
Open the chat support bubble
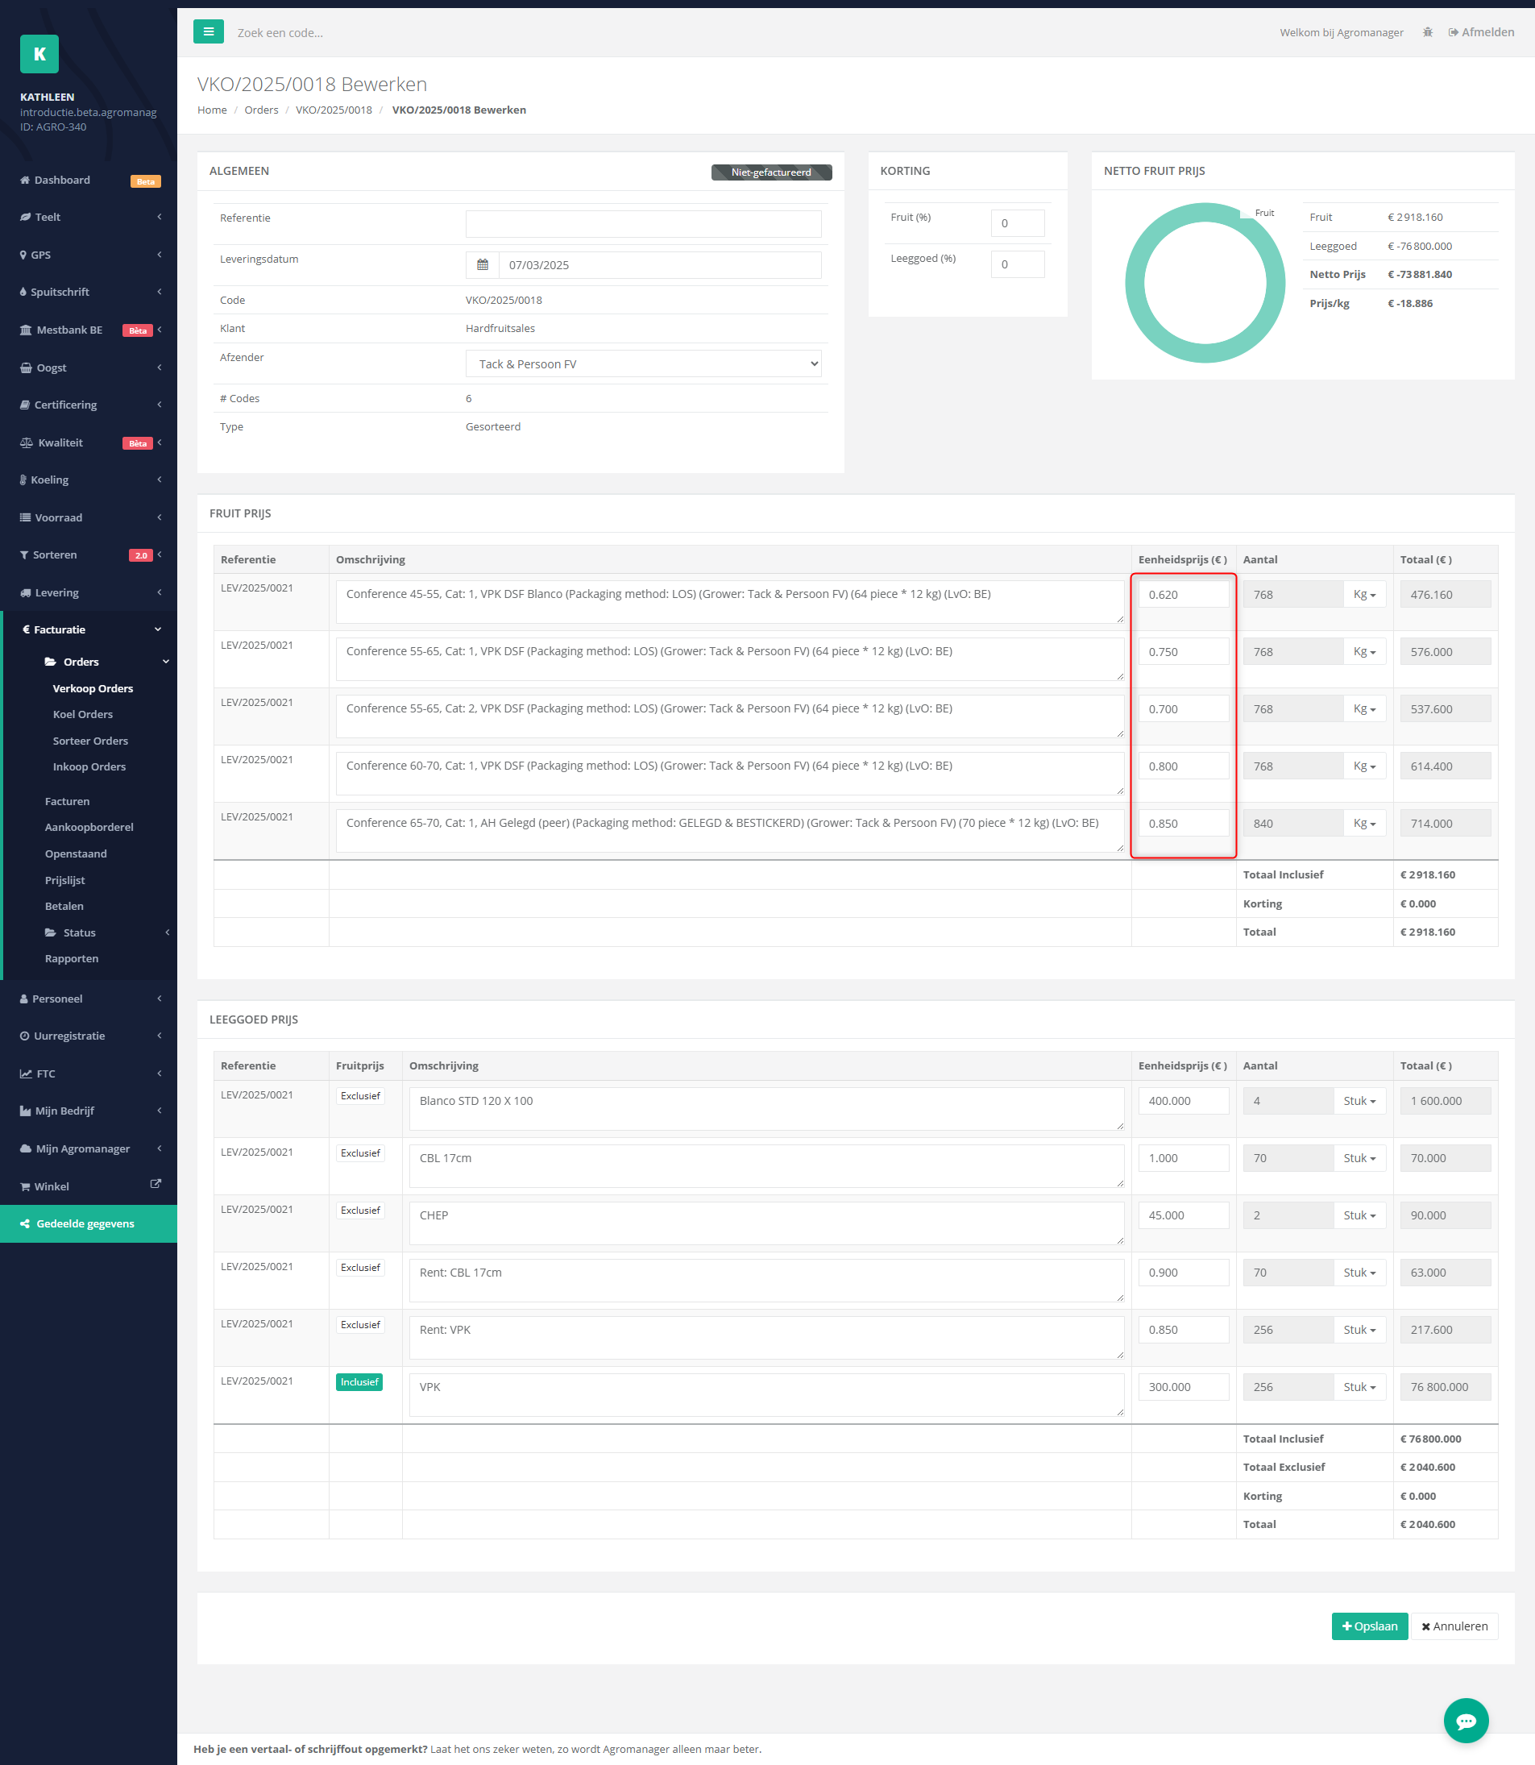point(1466,1721)
